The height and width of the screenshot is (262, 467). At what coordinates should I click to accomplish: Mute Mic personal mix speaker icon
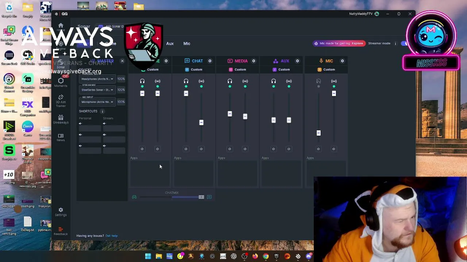click(318, 149)
